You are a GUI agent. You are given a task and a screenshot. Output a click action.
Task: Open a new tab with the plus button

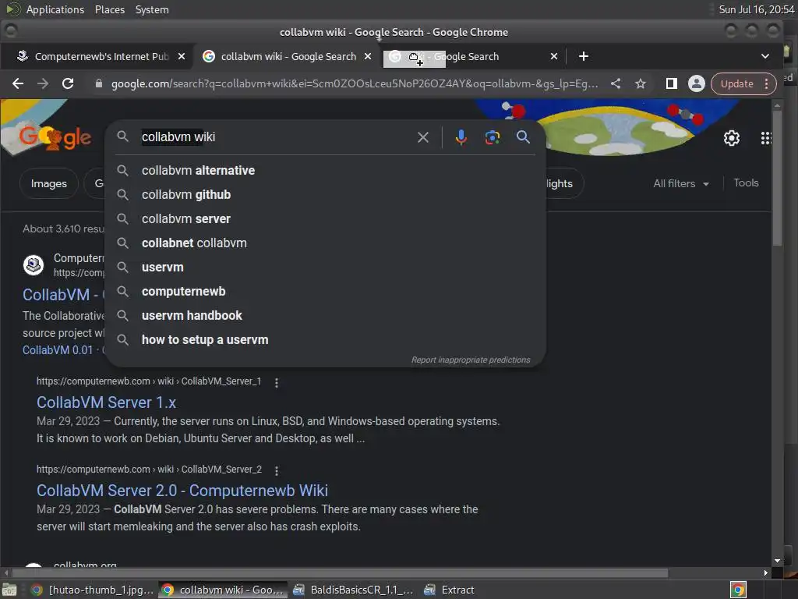(x=584, y=56)
